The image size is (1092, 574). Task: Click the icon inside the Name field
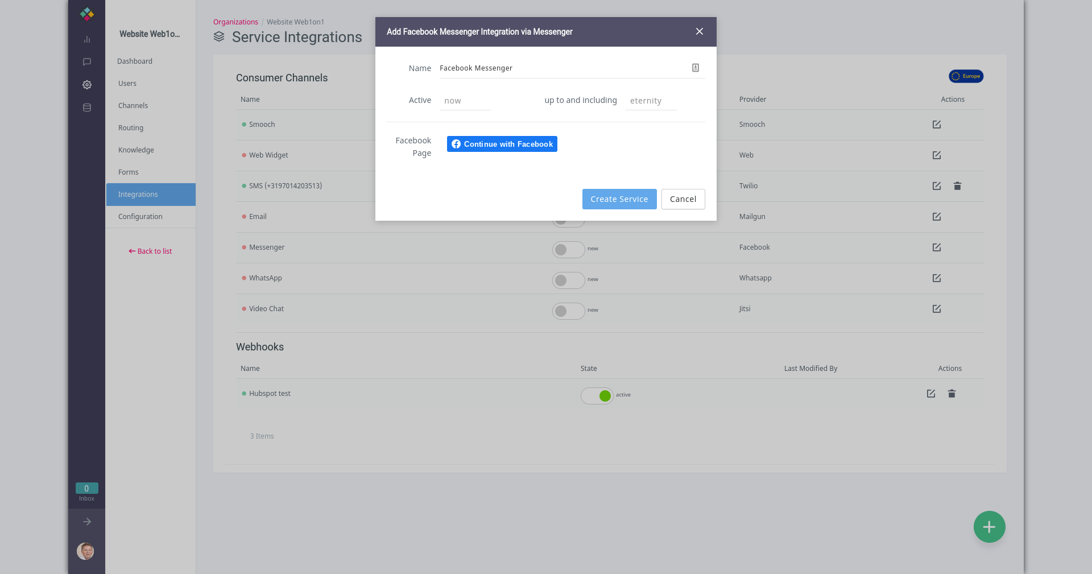695,68
